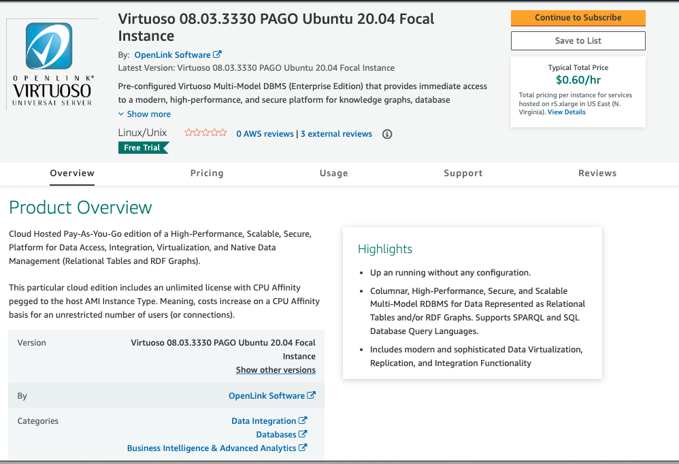Save product with Save to List
Screen dimensions: 679x464
[578, 41]
